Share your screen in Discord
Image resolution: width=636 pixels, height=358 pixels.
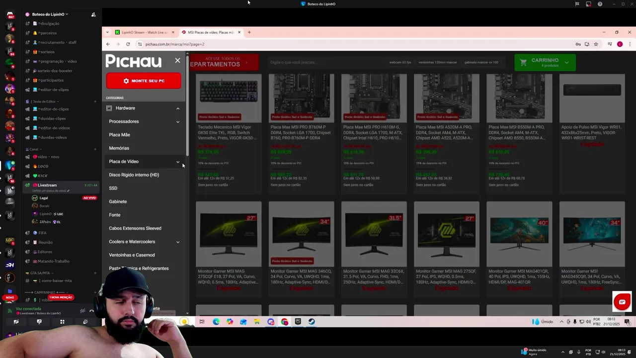click(x=39, y=322)
